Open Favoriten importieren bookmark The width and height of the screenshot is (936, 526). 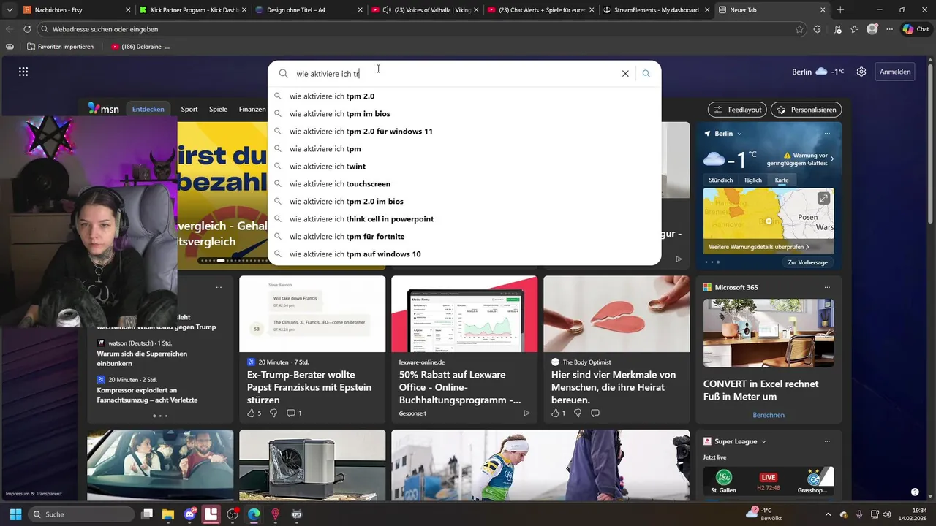[60, 46]
